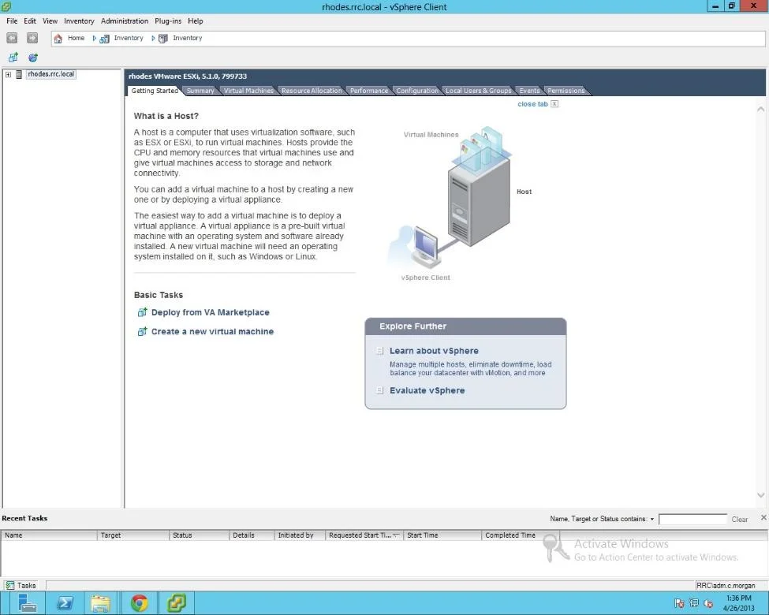The height and width of the screenshot is (615, 769).
Task: Open PowerShell from the taskbar
Action: [64, 602]
